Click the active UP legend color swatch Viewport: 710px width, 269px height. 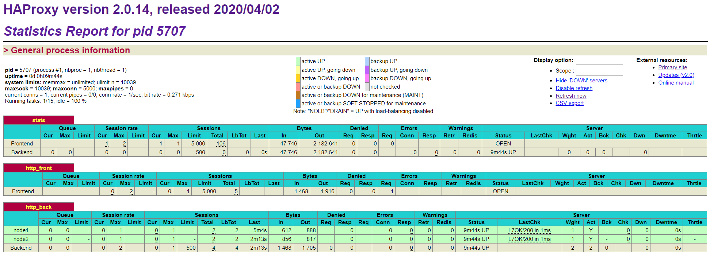(x=298, y=61)
